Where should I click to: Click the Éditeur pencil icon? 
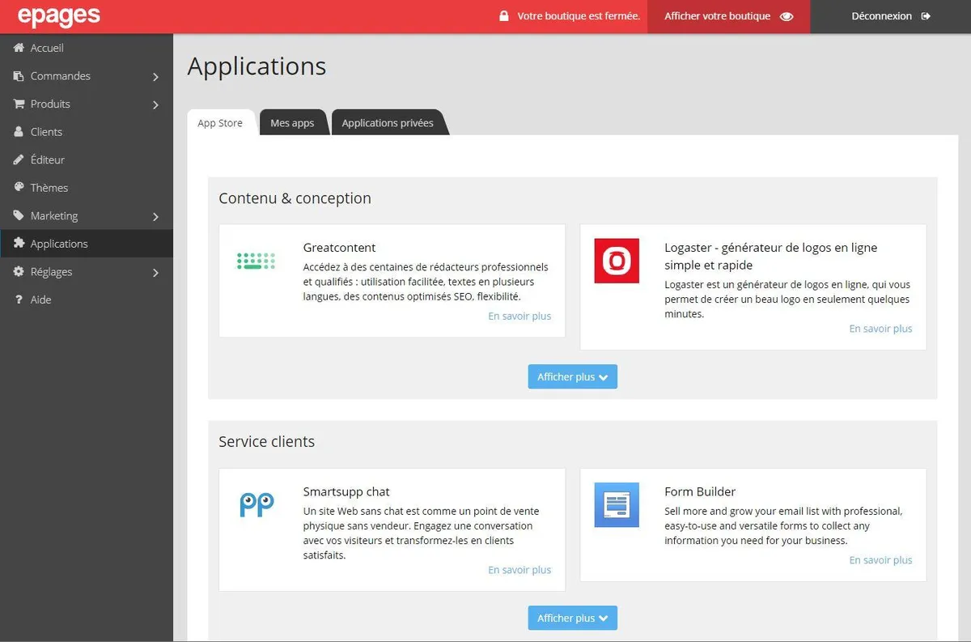(19, 159)
